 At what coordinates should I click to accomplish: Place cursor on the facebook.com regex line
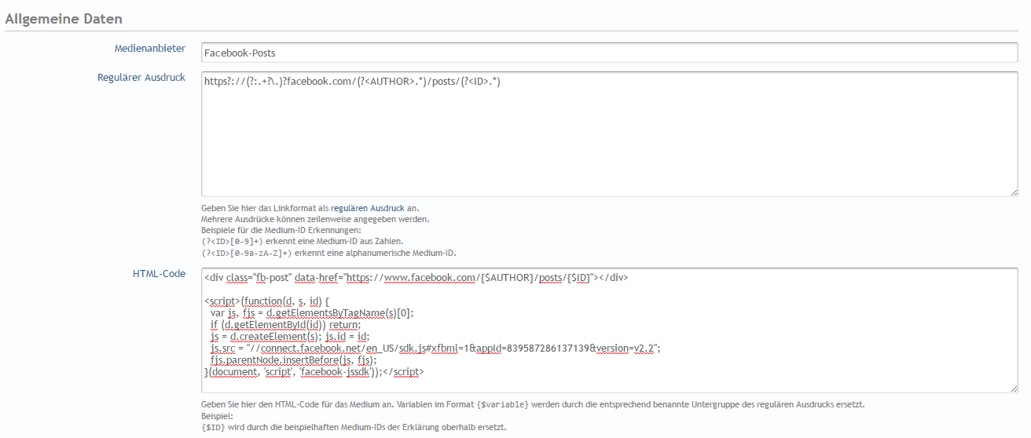(x=351, y=81)
